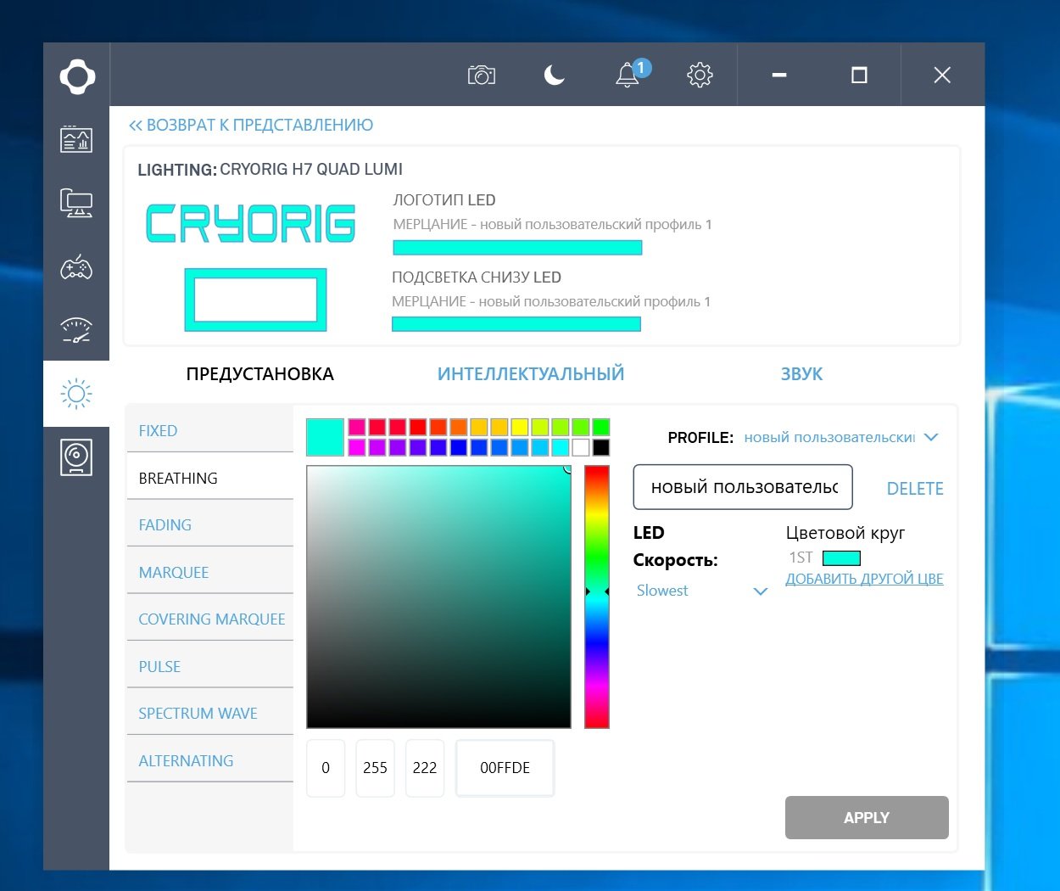Select the FADING lighting mode
Screen dimensions: 1060x891
click(209, 524)
